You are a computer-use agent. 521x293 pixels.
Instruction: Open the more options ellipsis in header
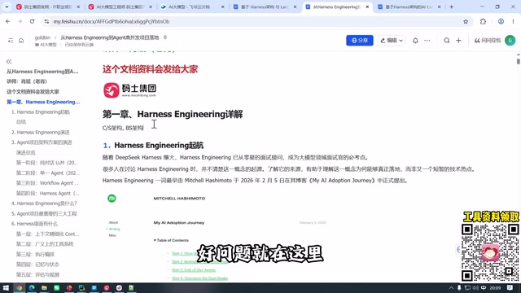[x=427, y=41]
